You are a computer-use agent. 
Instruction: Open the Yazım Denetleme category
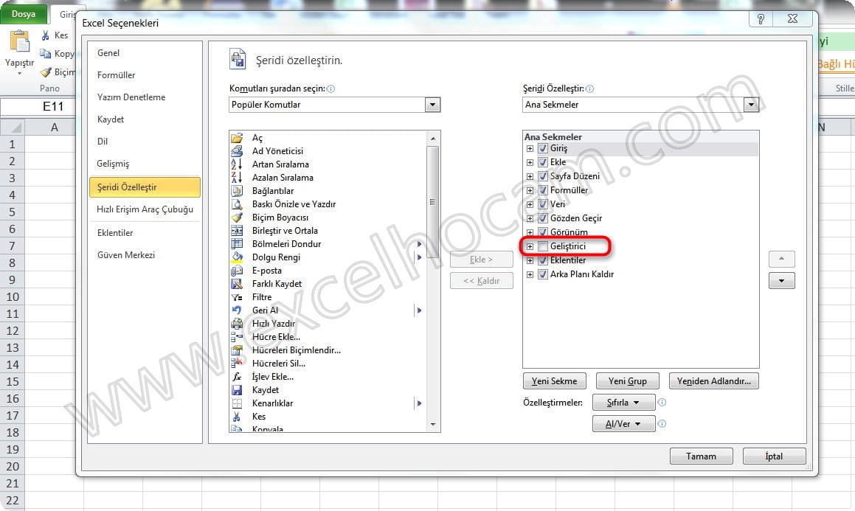(145, 97)
